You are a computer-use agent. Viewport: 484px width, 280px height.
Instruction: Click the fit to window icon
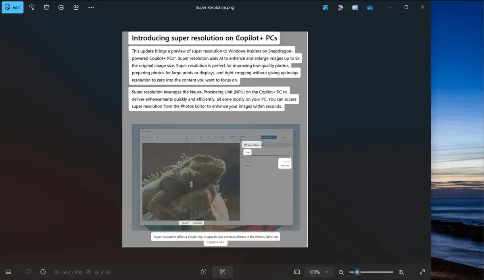point(297,272)
